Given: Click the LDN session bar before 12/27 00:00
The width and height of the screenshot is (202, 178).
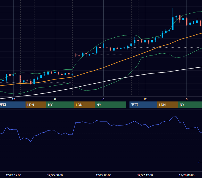Looking at the screenshot, I should click(84, 105).
